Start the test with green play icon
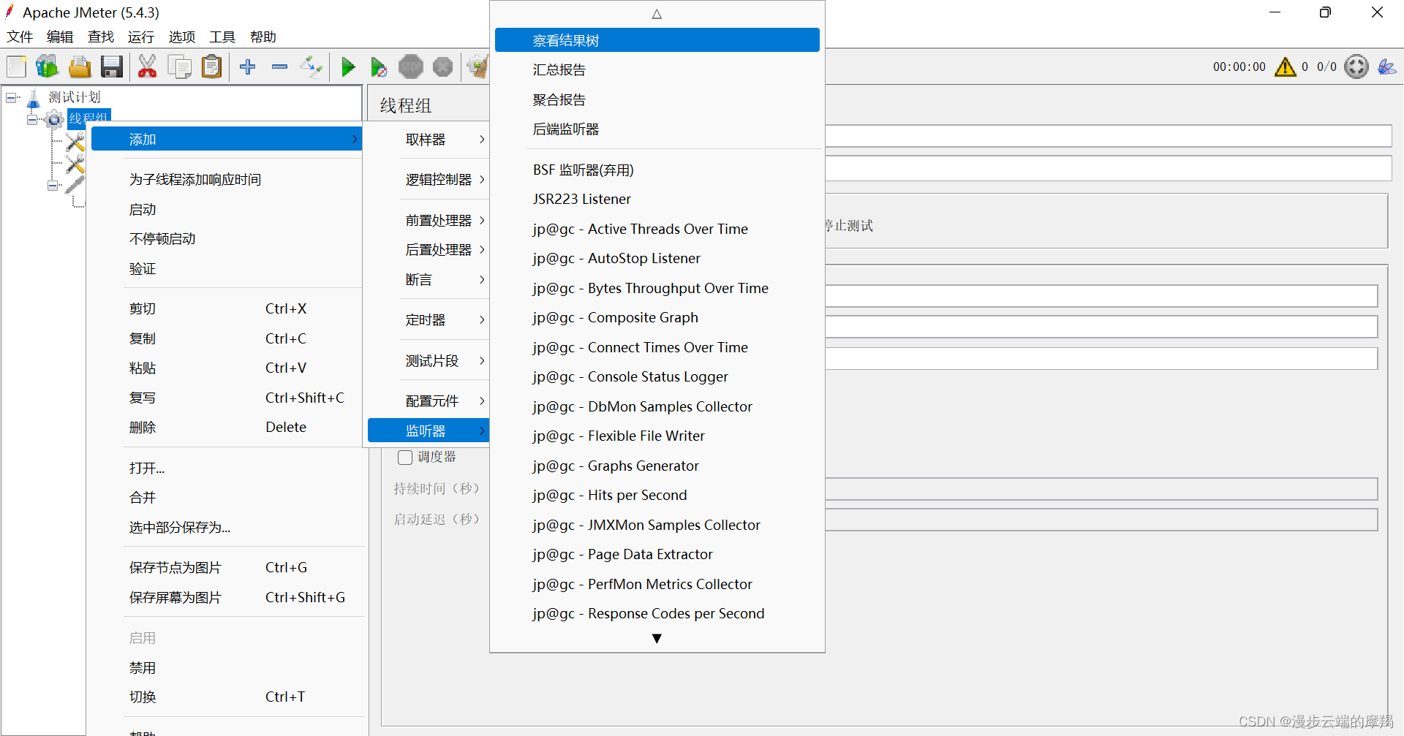The height and width of the screenshot is (736, 1404). 348,67
